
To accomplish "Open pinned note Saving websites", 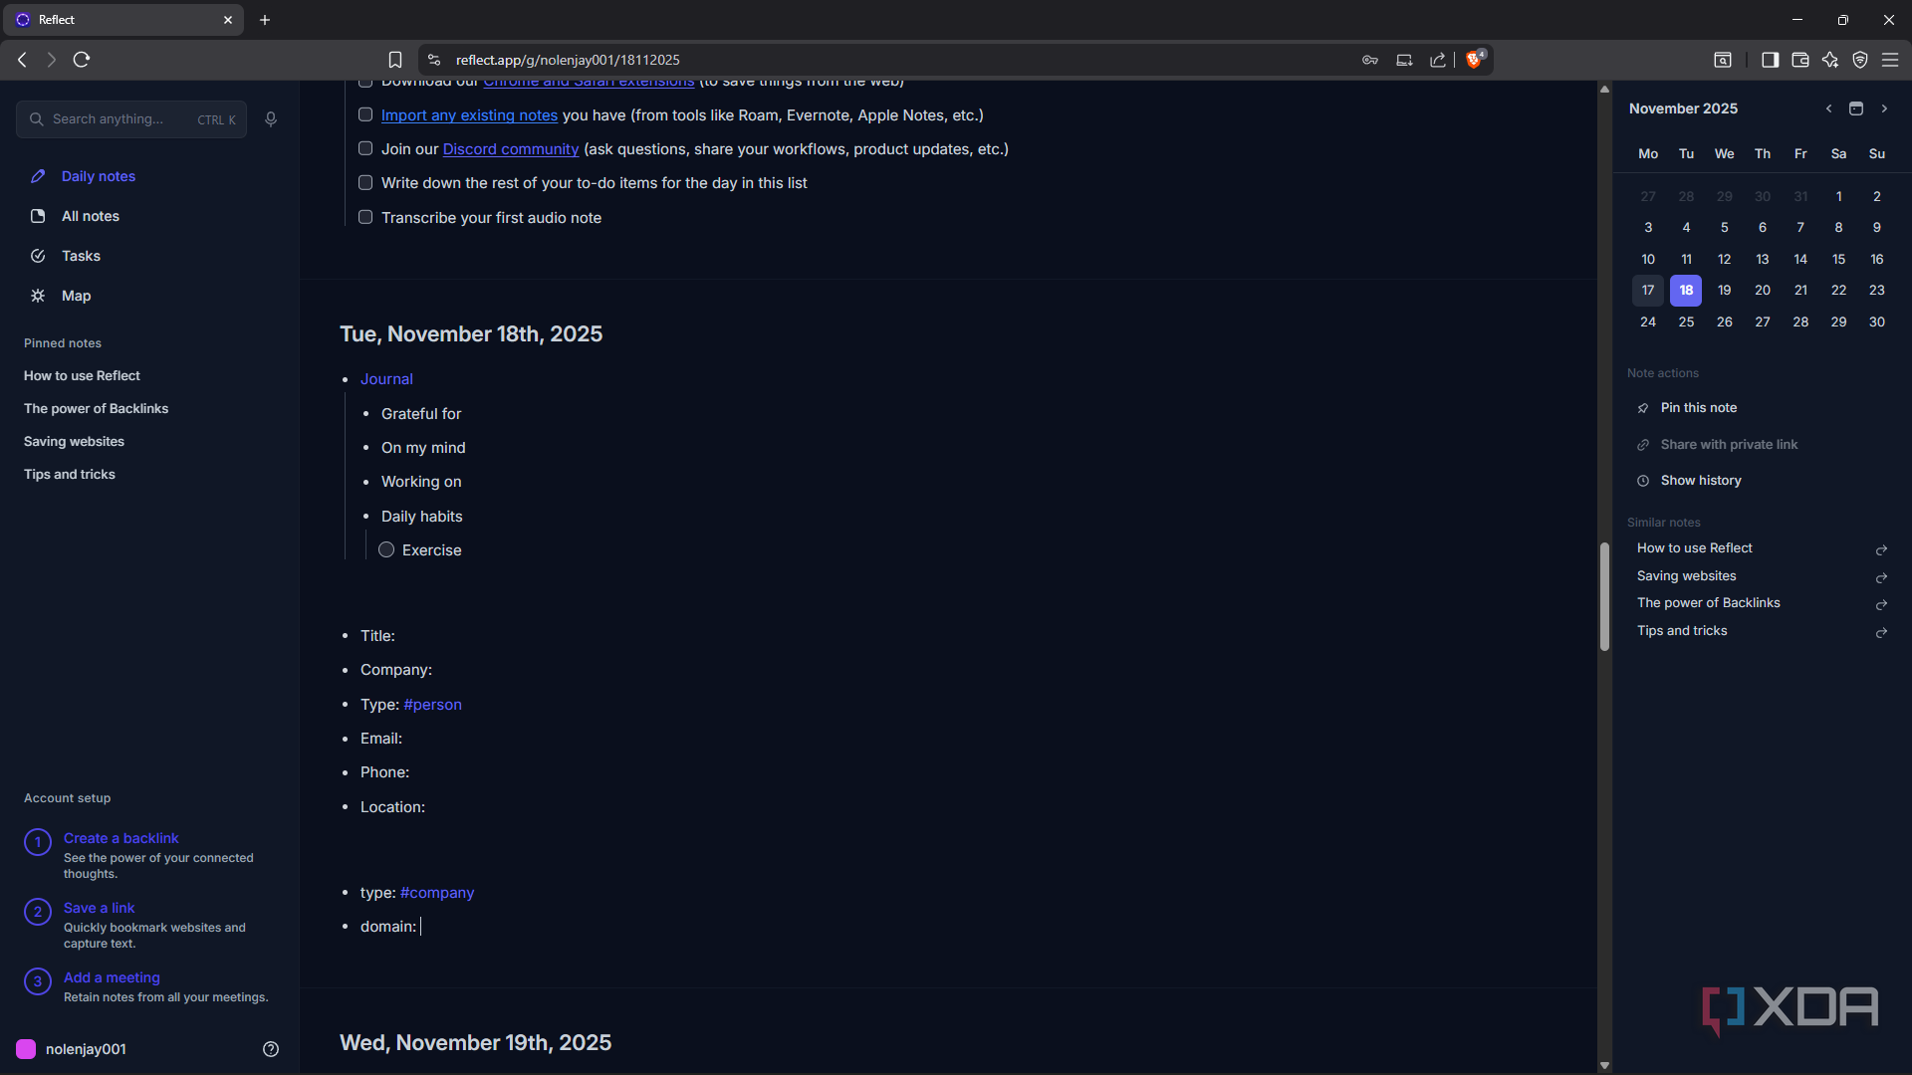I will coord(75,442).
